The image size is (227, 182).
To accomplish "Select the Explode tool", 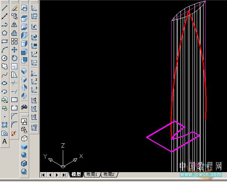I will [14, 133].
